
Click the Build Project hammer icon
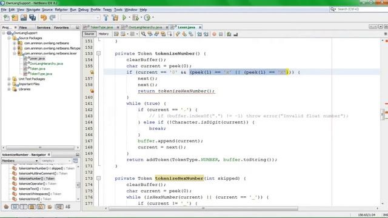tap(106, 18)
